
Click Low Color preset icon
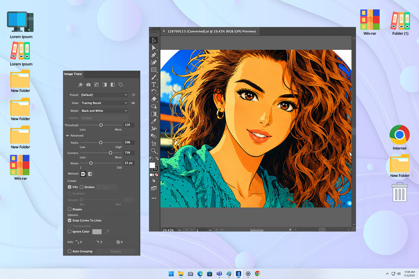click(97, 85)
